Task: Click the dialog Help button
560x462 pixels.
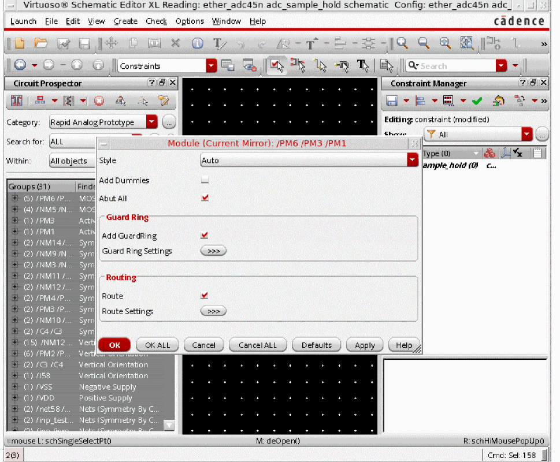Action: (x=404, y=345)
